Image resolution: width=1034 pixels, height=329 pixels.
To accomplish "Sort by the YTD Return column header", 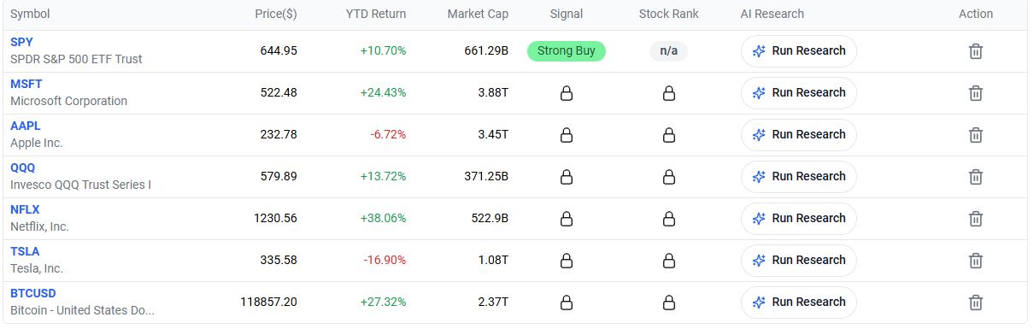I will pyautogui.click(x=376, y=14).
